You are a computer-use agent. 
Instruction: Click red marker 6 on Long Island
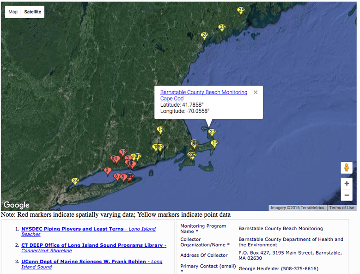117,177
